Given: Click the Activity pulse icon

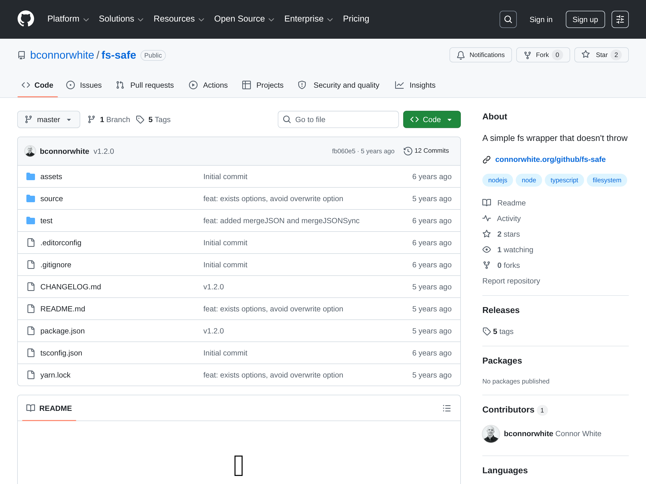Looking at the screenshot, I should click(x=487, y=219).
